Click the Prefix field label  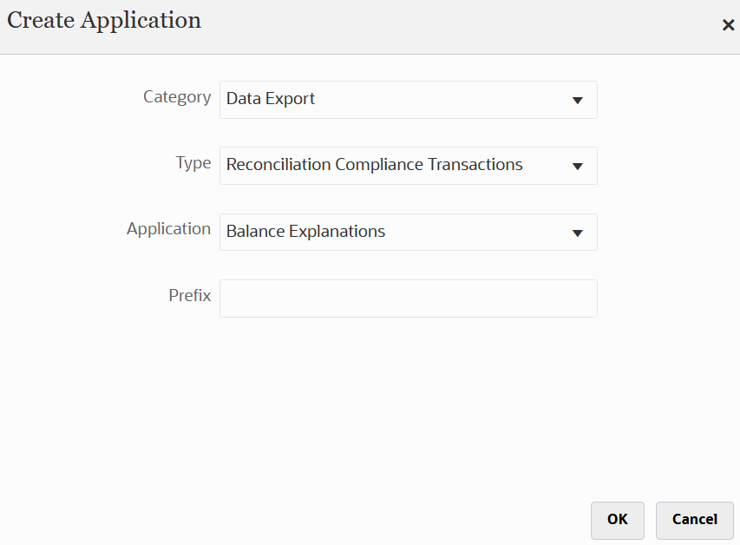click(190, 296)
